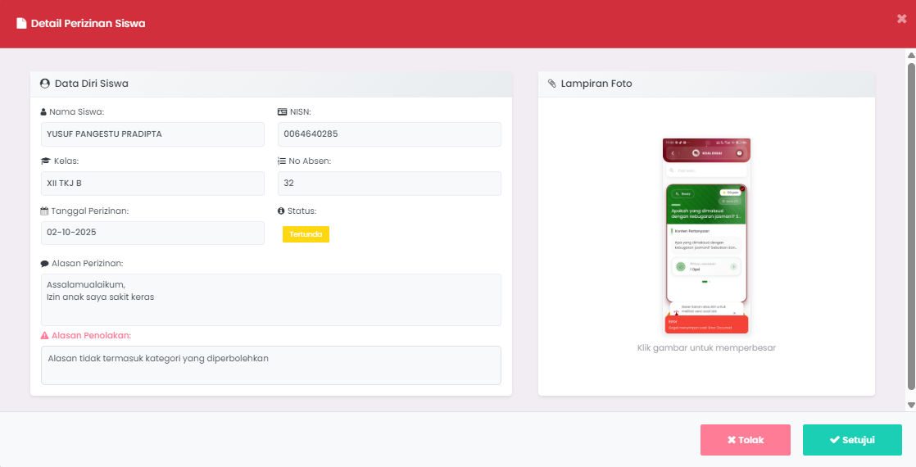
Task: Click the document icon beside Detail Perizinan Siswa
Action: [x=21, y=24]
